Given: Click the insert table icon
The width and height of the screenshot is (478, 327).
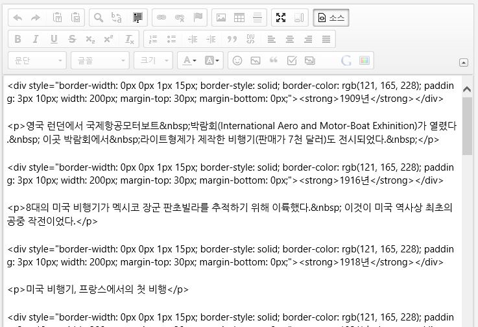Looking at the screenshot, I should tap(239, 18).
